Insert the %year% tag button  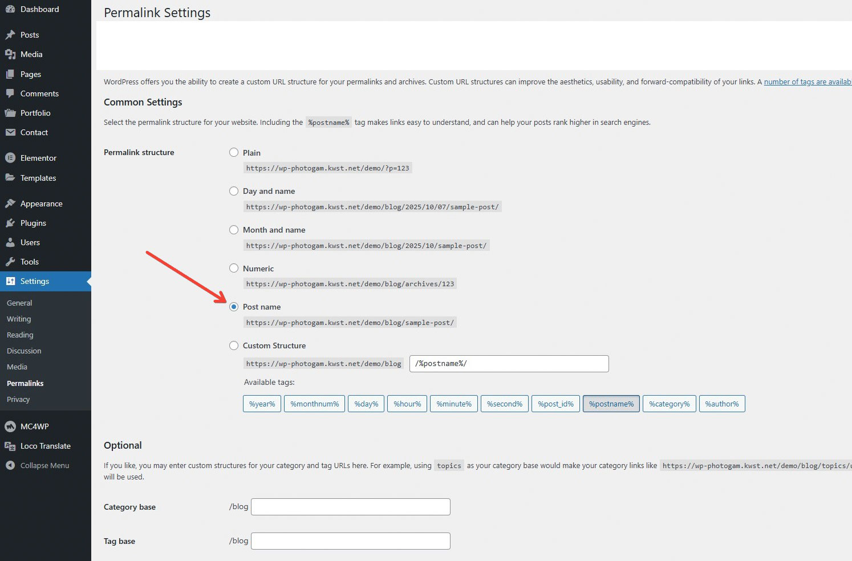[262, 404]
